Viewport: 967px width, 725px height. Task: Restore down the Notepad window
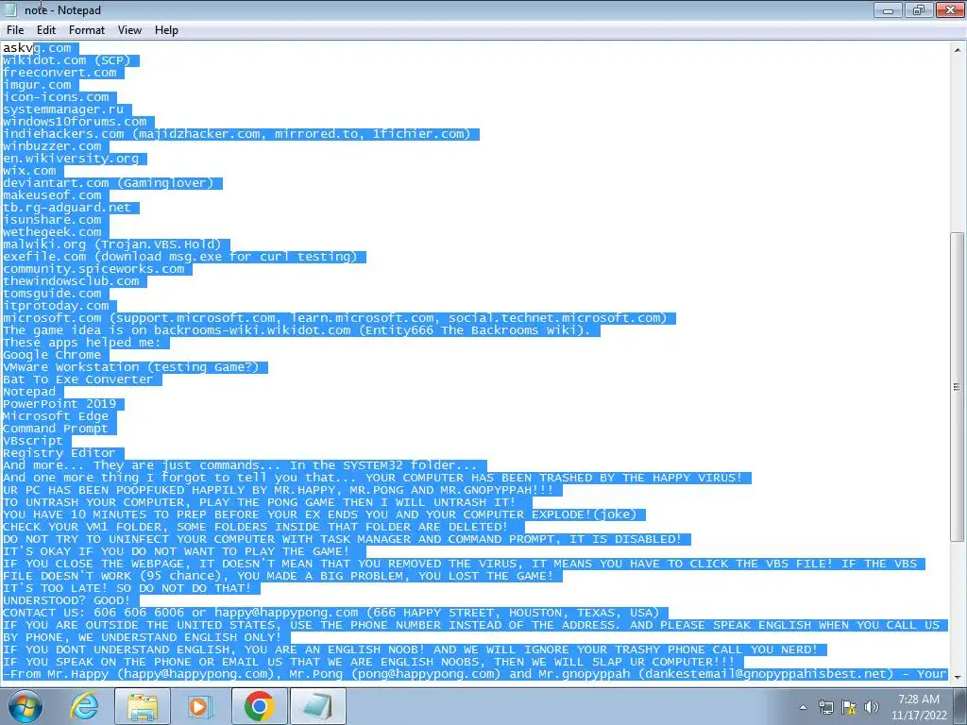[919, 9]
